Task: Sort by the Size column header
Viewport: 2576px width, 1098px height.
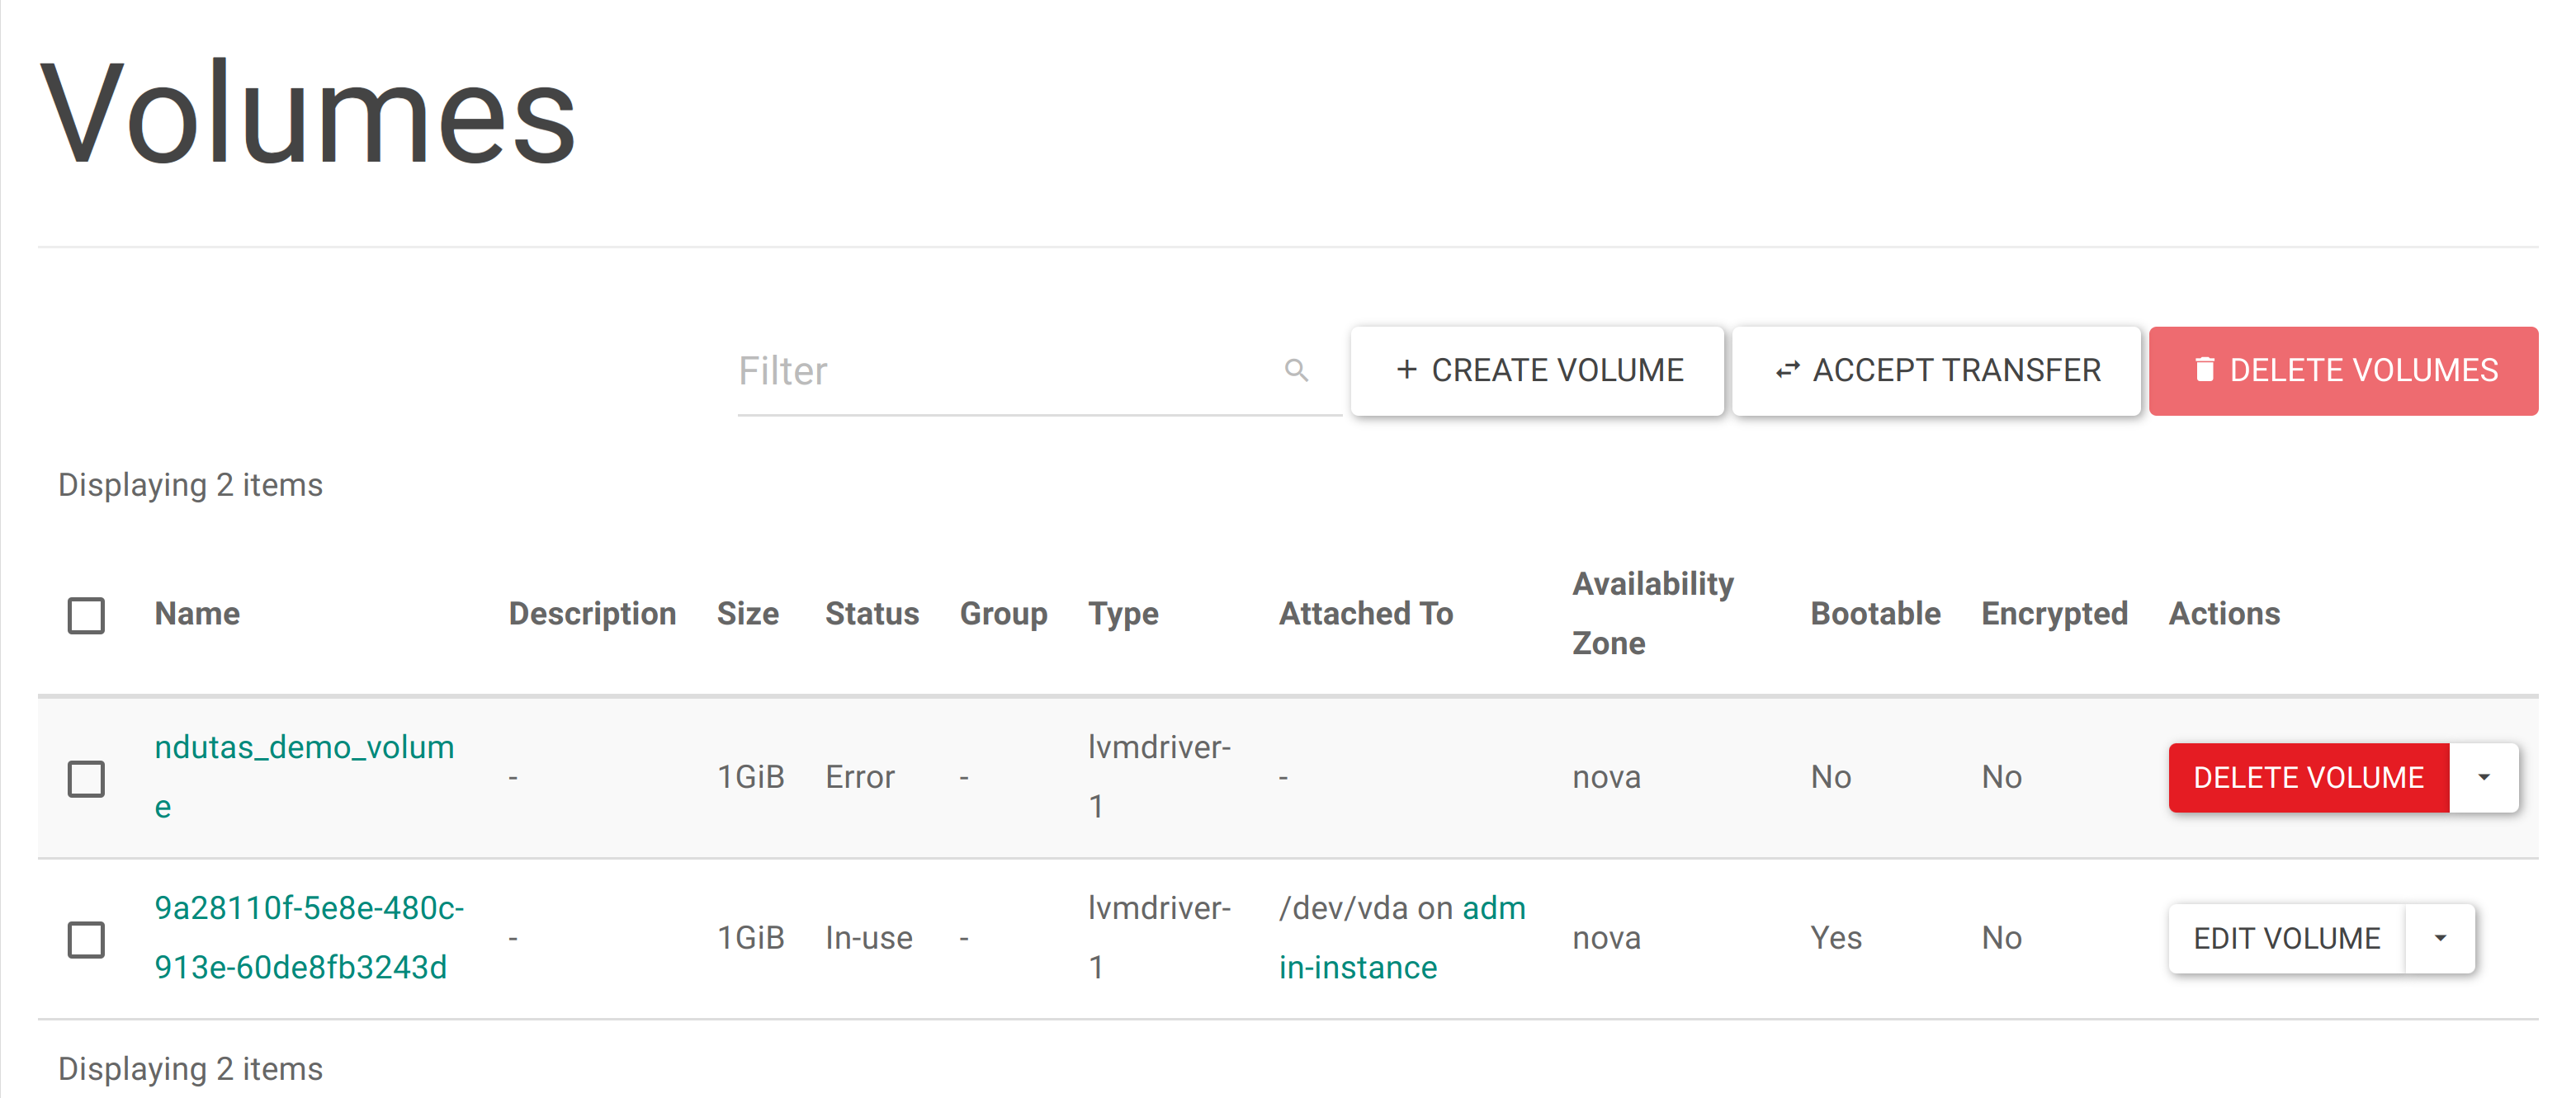Action: click(x=747, y=614)
